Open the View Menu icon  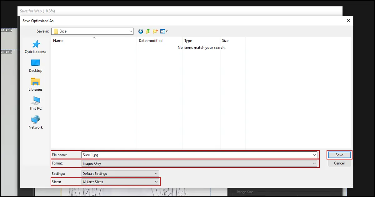[164, 31]
